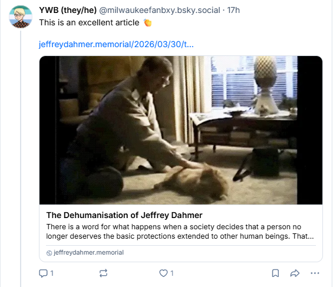This screenshot has height=287, width=333.
Task: Bookmark this post
Action: [x=275, y=273]
